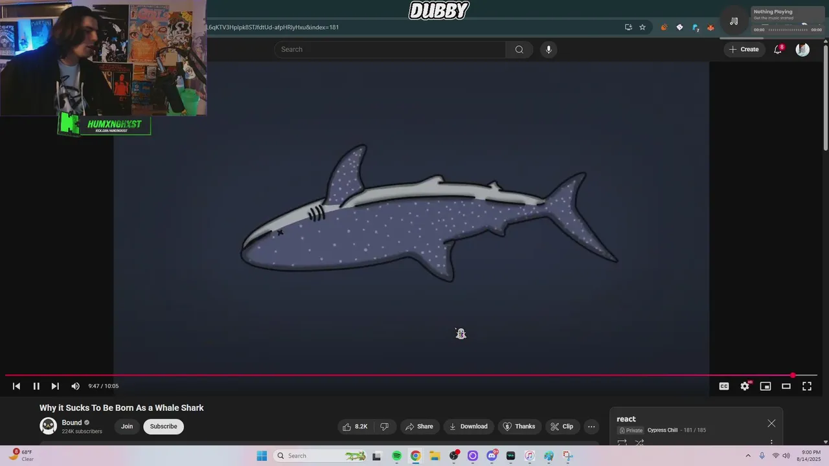Click the YouTube search input field
The width and height of the screenshot is (829, 466).
coord(390,49)
